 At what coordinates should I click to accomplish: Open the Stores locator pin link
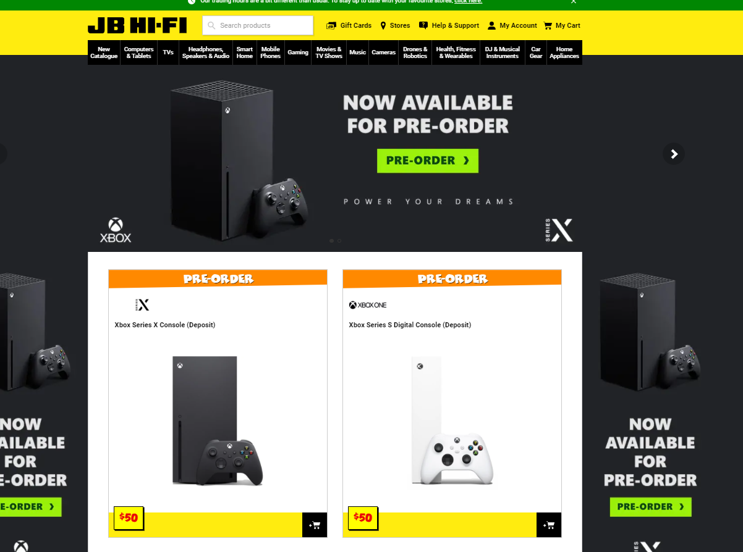click(395, 25)
